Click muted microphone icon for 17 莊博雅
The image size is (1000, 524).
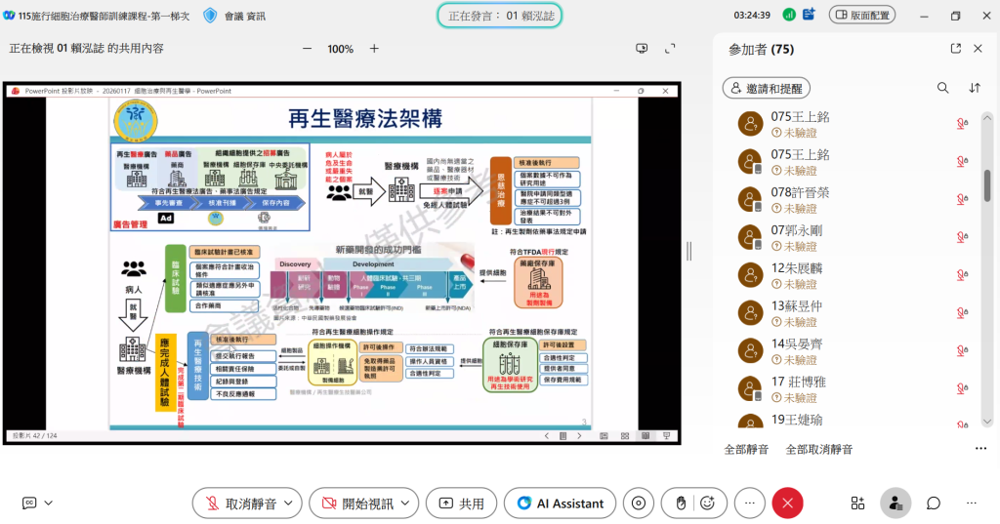pos(962,389)
